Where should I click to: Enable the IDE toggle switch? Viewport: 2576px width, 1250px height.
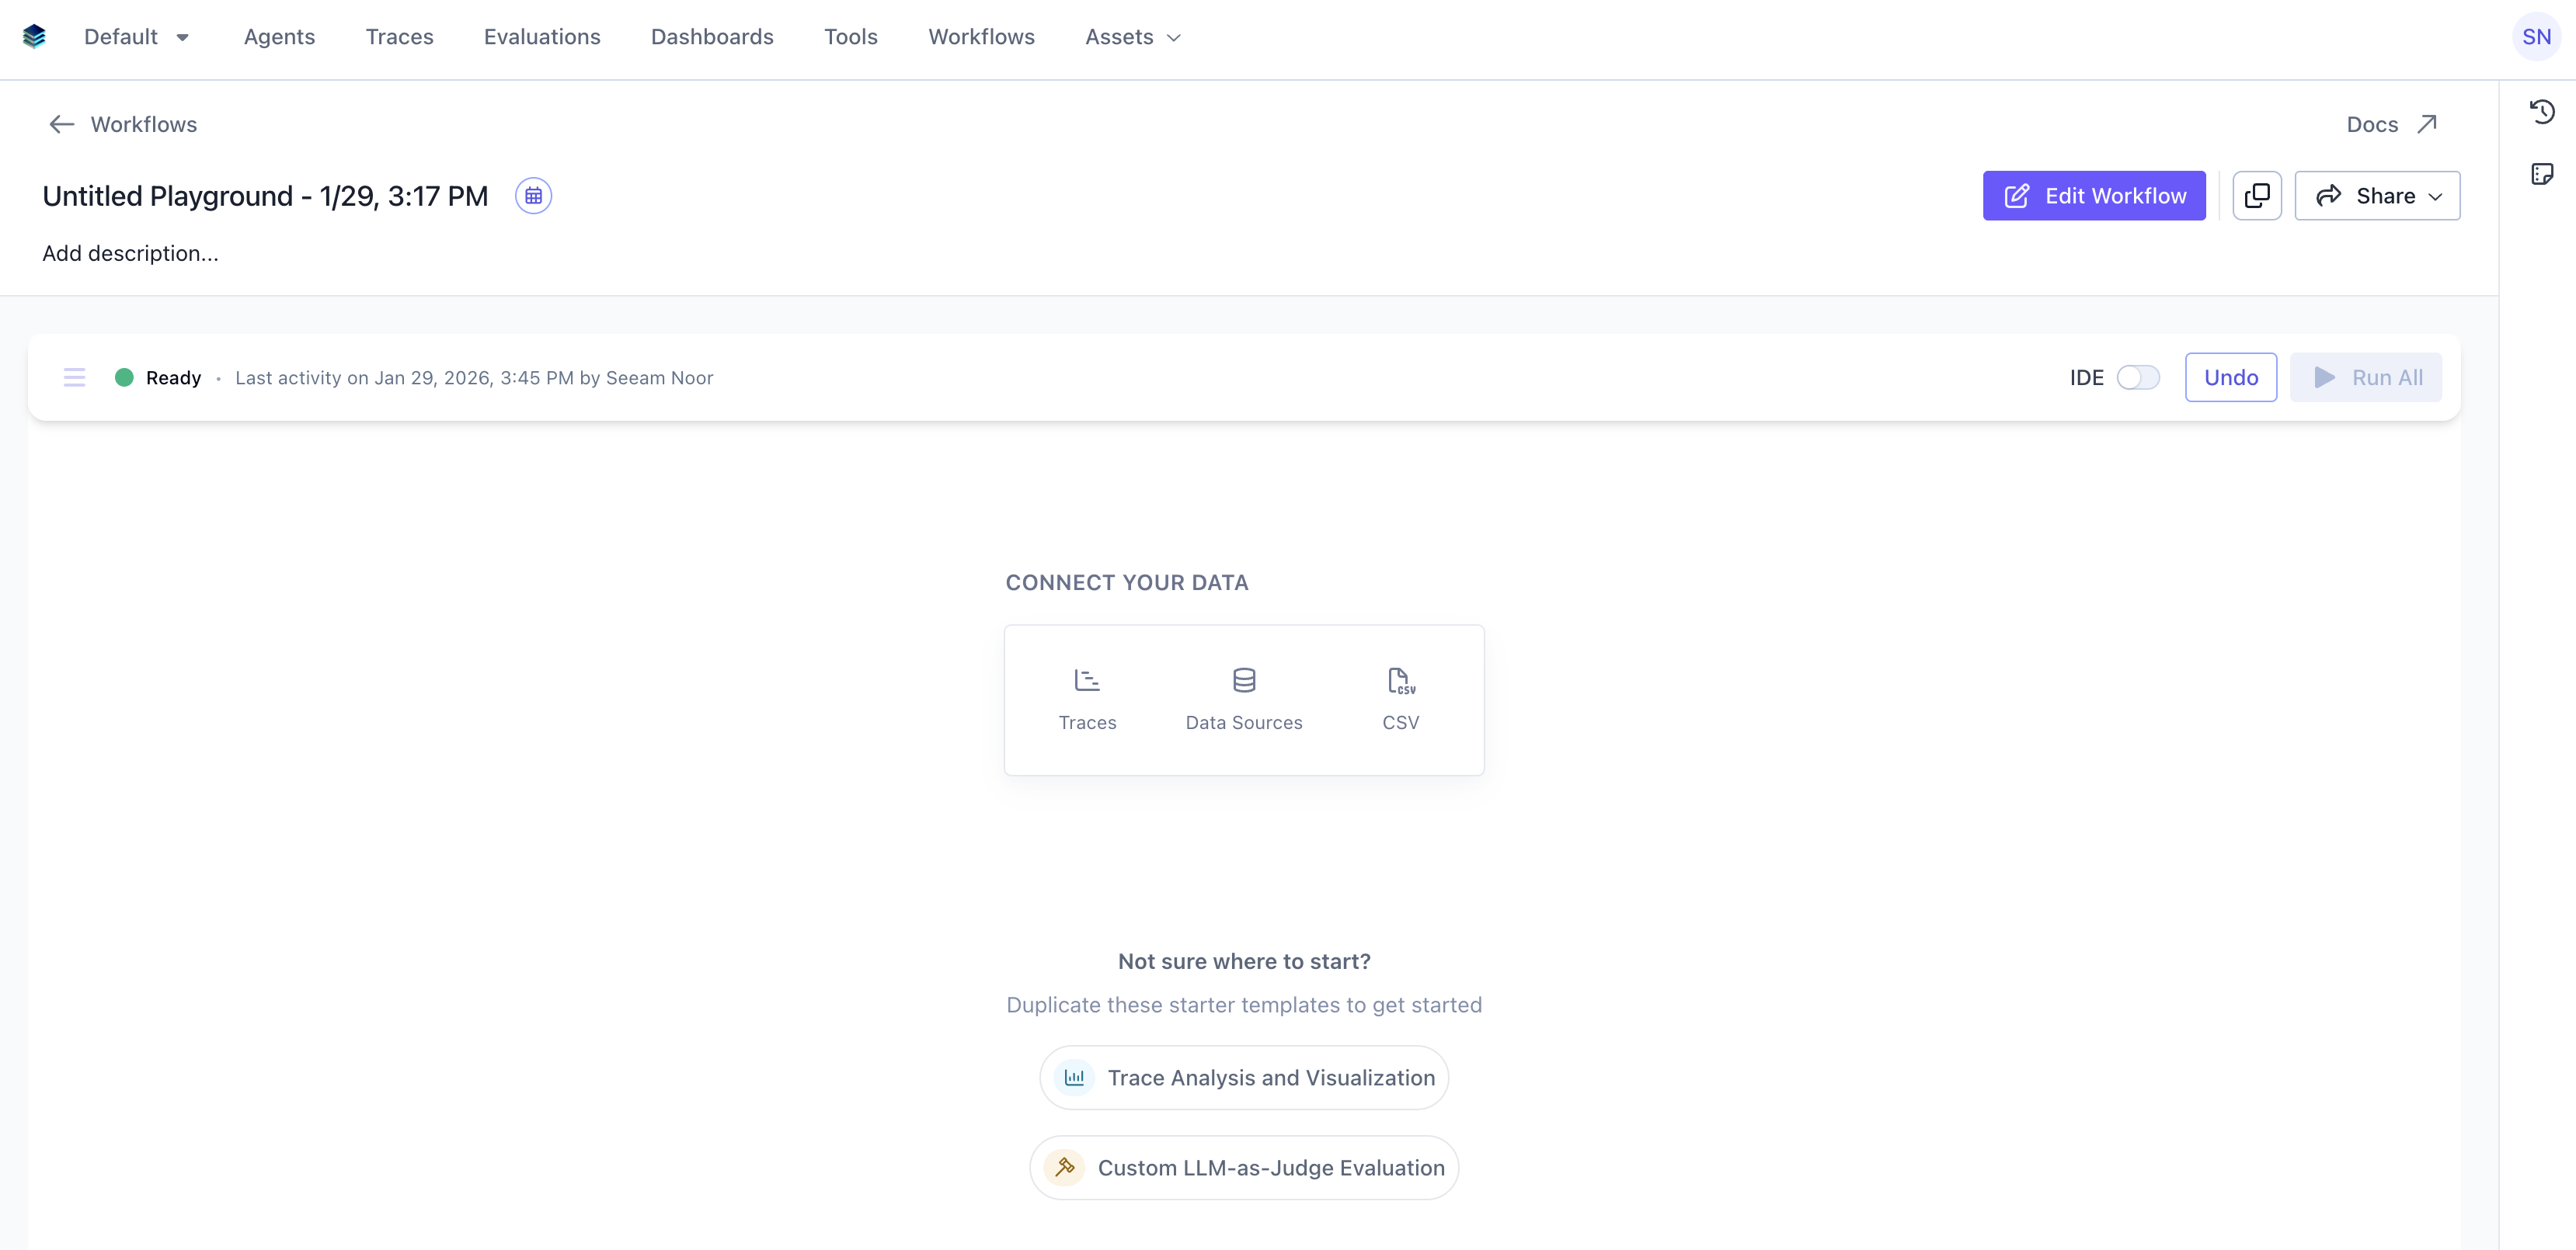2138,377
